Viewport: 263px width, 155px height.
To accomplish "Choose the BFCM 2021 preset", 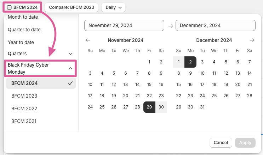I will tap(24, 121).
